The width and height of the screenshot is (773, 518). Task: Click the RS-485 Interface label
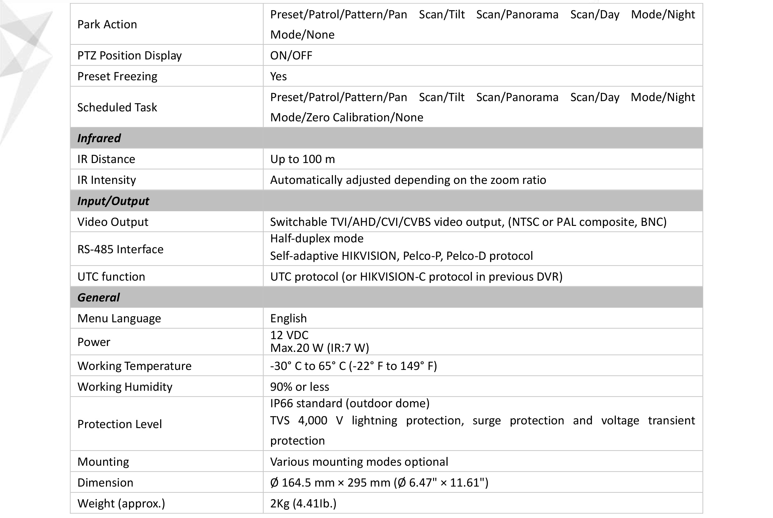(x=120, y=250)
